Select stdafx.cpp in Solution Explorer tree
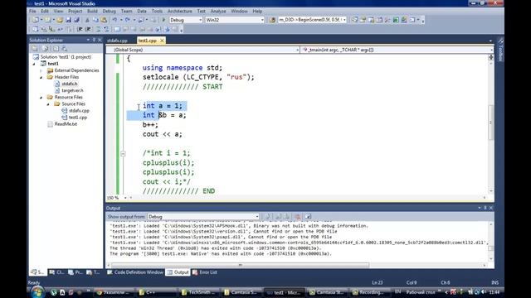 click(79, 110)
